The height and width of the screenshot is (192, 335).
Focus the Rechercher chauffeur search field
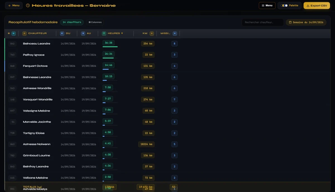[262, 22]
